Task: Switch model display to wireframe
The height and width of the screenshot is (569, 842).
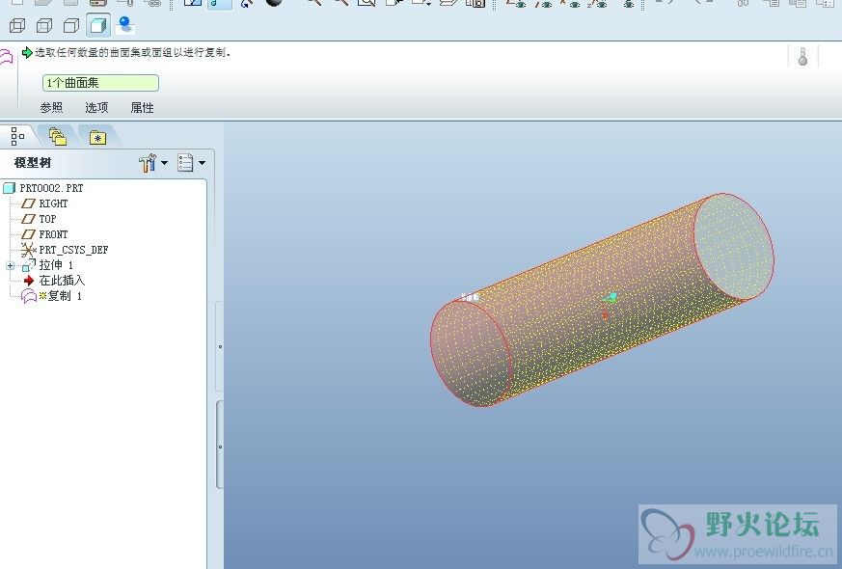Action: point(17,25)
